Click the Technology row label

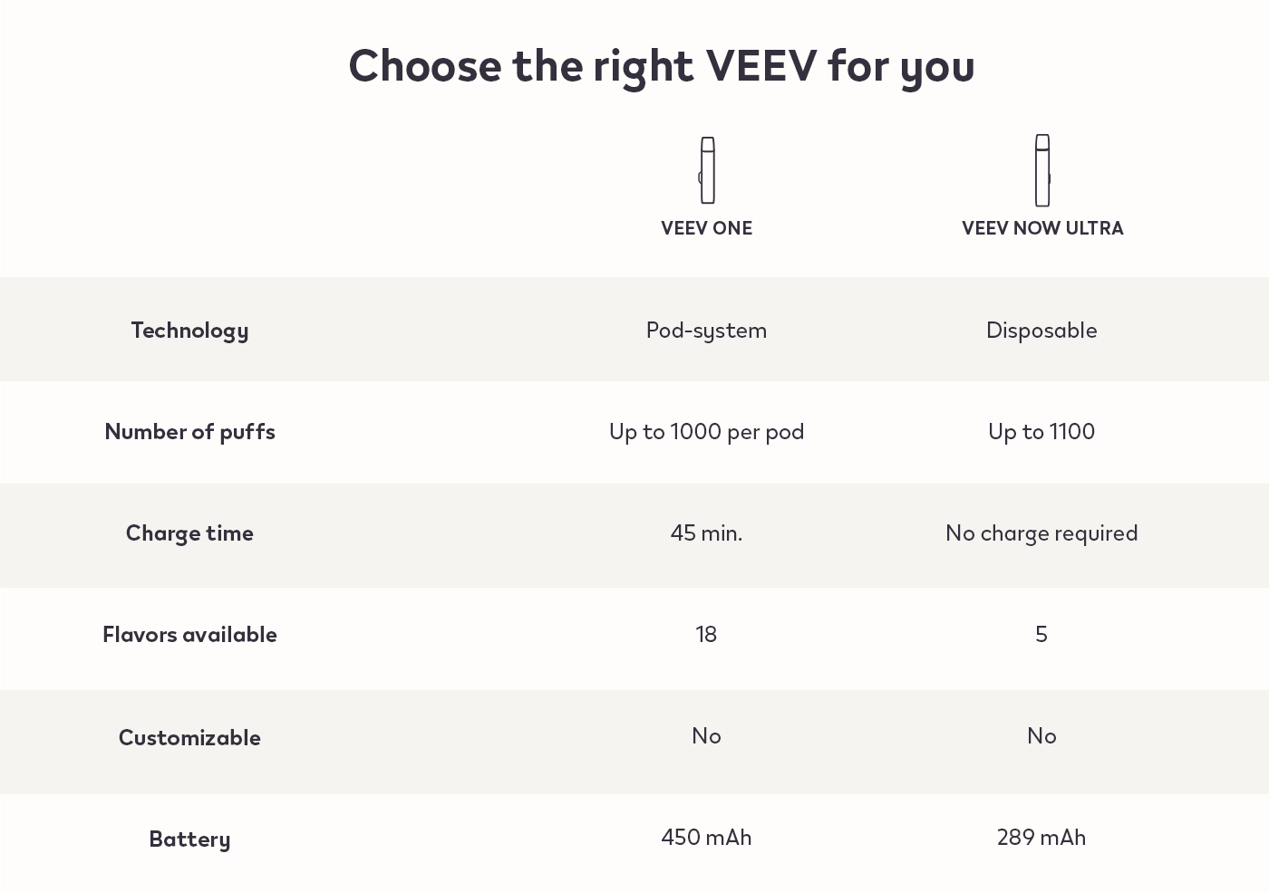(x=189, y=331)
